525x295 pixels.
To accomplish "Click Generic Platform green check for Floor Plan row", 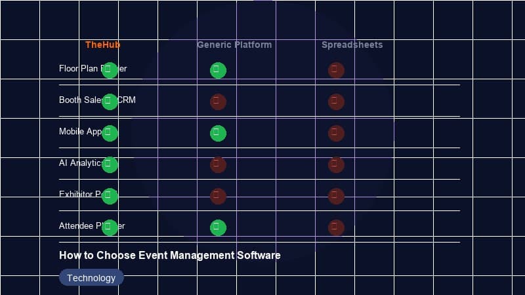I will pos(218,70).
